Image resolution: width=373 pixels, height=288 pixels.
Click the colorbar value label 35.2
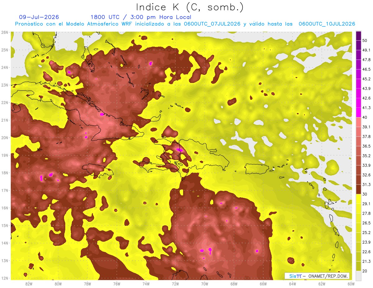[366, 156]
